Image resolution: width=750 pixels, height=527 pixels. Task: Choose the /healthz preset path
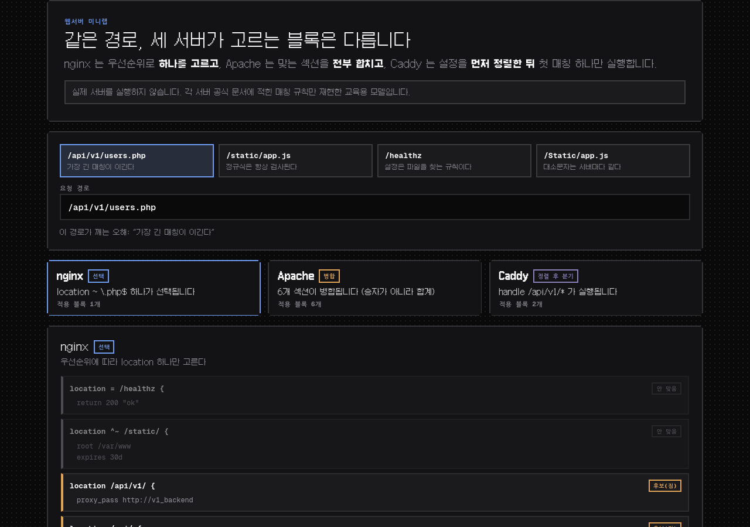[x=454, y=160]
